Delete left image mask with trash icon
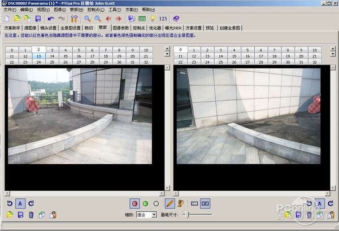The height and width of the screenshot is (231, 339). pyautogui.click(x=32, y=215)
